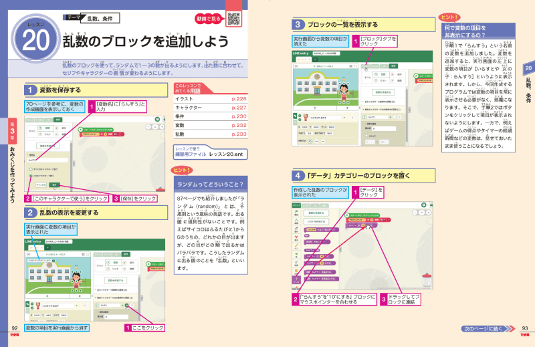
Task: Select すべてのキャラクターで使う radio button
Action: (x=31, y=169)
